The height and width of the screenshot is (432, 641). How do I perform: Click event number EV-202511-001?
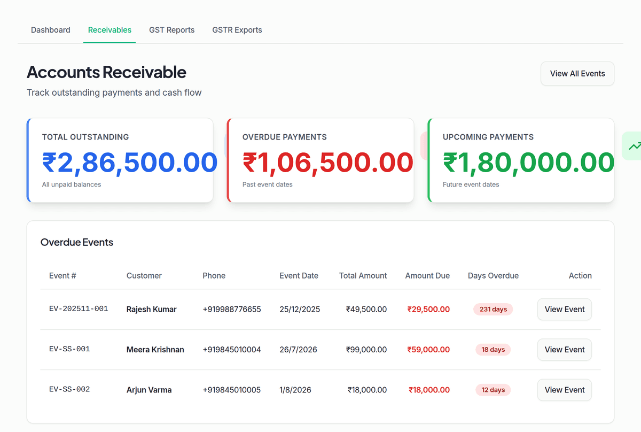(79, 308)
